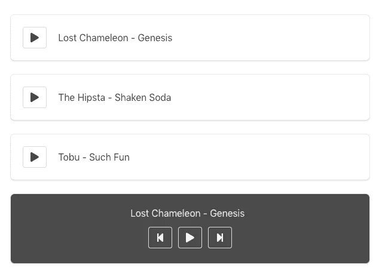Click the gap between first and second track cards
The width and height of the screenshot is (379, 274).
(189, 67)
